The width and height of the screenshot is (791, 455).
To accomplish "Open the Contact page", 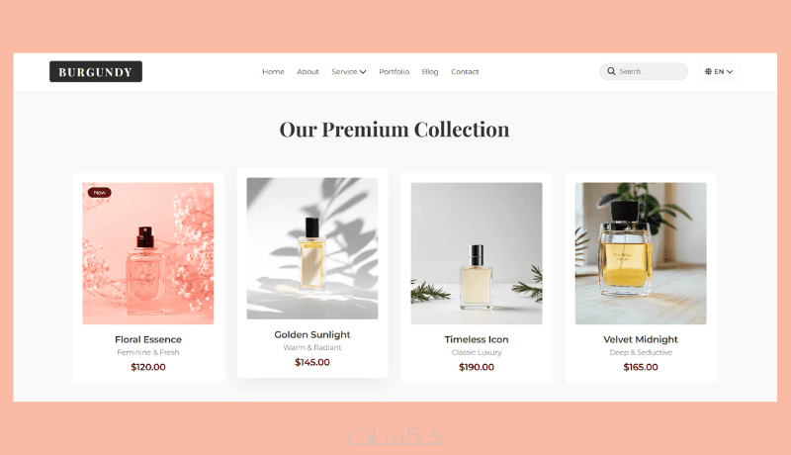I will point(465,71).
